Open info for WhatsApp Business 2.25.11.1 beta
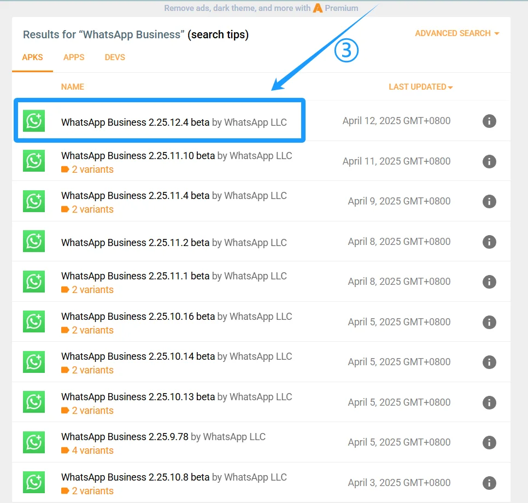The image size is (528, 503). [489, 282]
